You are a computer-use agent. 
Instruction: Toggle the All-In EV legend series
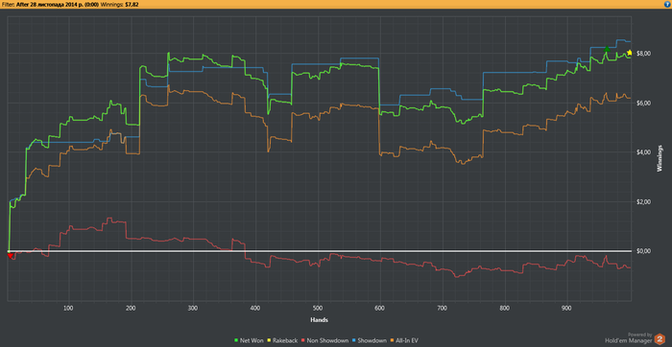tap(405, 340)
